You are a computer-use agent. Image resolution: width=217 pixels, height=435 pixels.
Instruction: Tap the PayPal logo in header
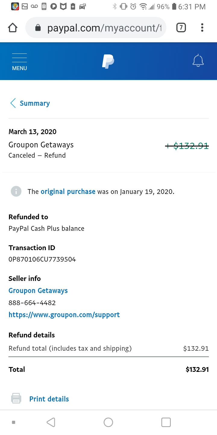[108, 62]
